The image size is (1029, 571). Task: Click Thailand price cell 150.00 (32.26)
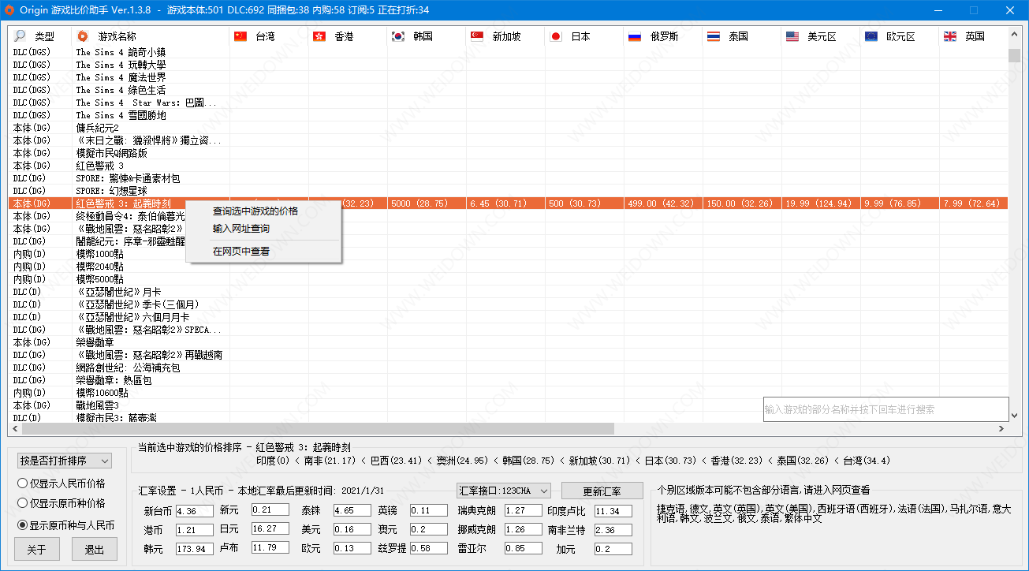coord(742,203)
